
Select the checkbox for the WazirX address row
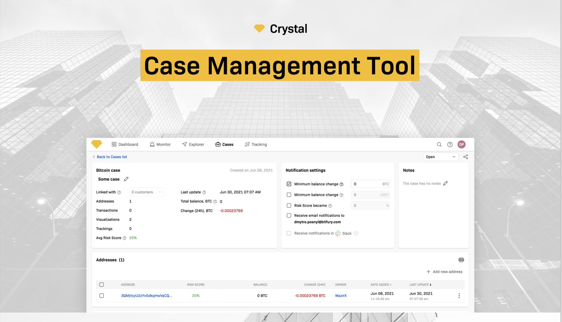pyautogui.click(x=102, y=295)
